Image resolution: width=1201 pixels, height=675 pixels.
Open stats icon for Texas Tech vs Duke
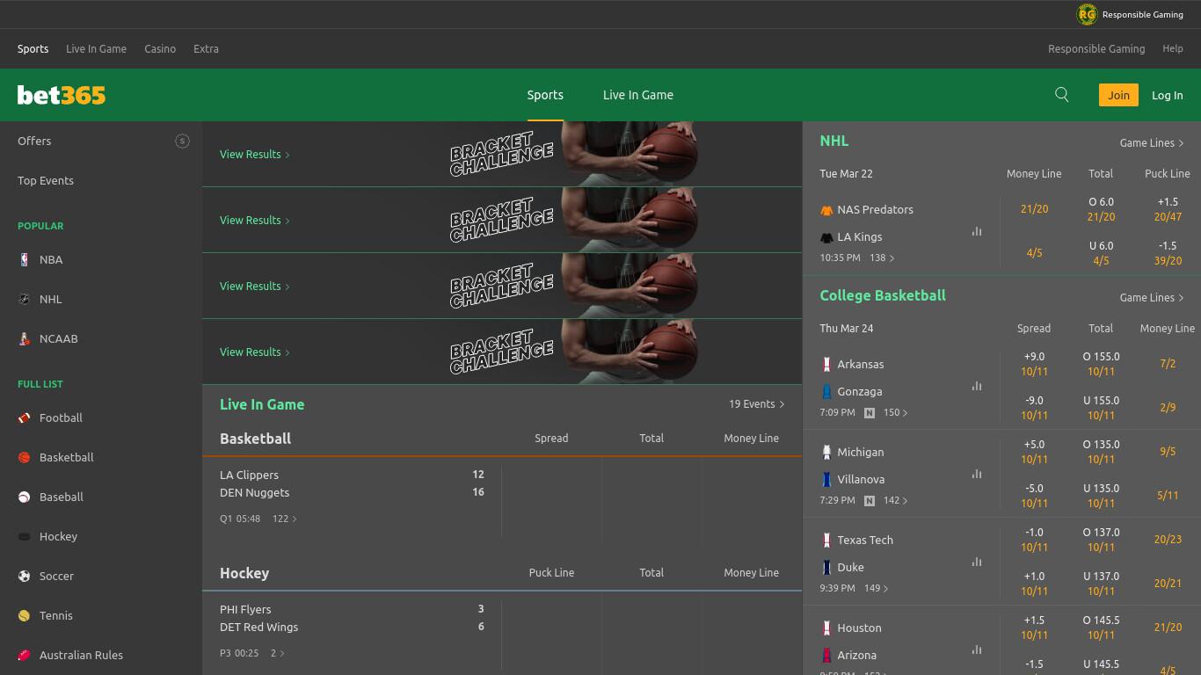point(977,562)
